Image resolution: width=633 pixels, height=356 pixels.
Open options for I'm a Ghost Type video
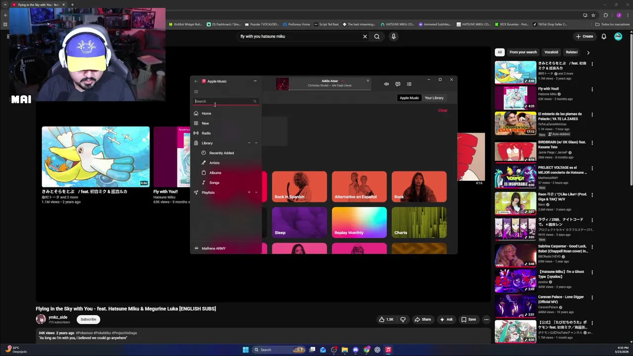pyautogui.click(x=592, y=272)
